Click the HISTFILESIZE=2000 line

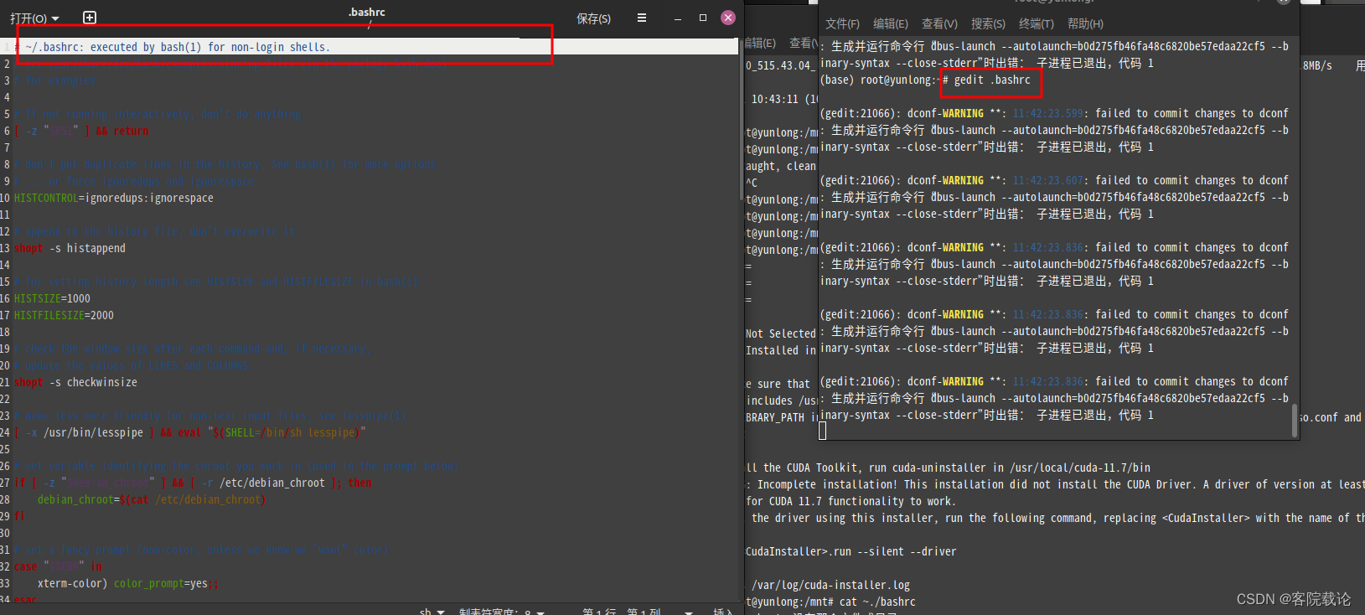[x=64, y=315]
